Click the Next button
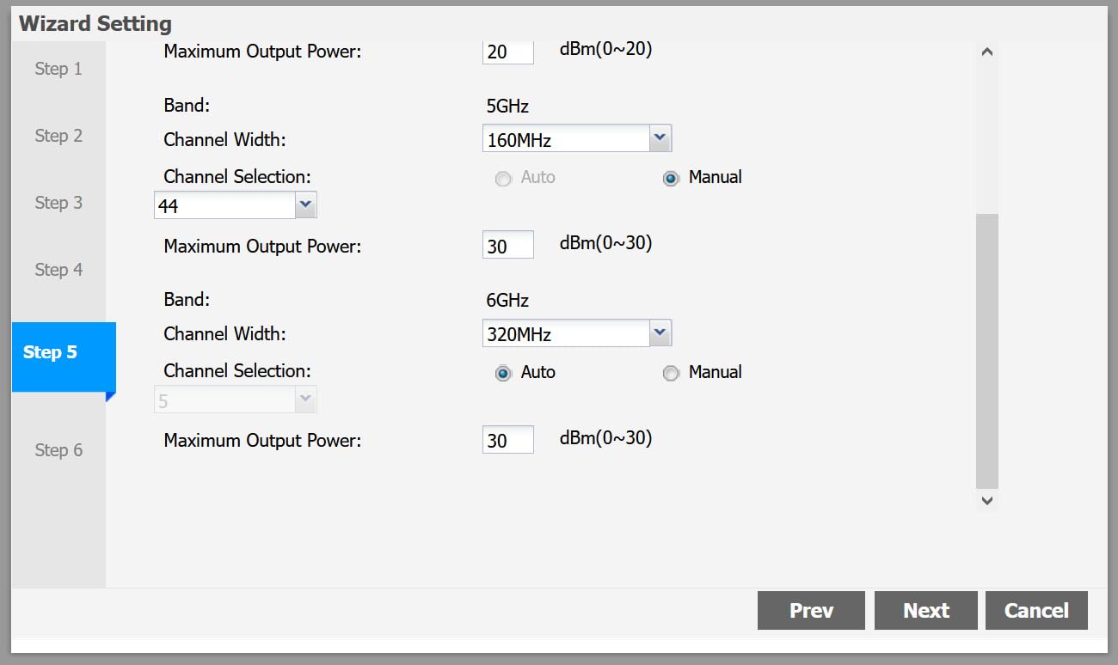The width and height of the screenshot is (1118, 665). (925, 610)
